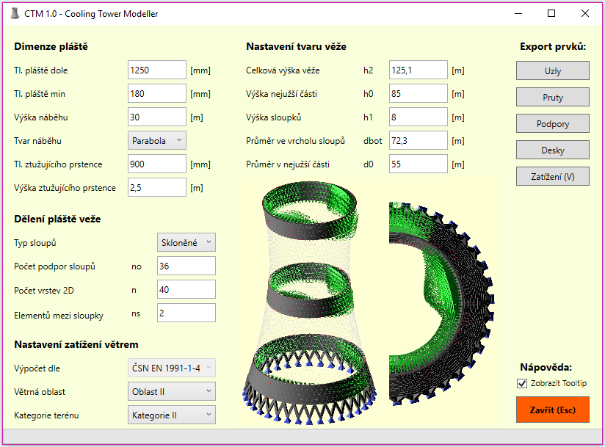Screen dimensions: 605x447
Task: Export slabs with the Desky button
Action: click(553, 150)
